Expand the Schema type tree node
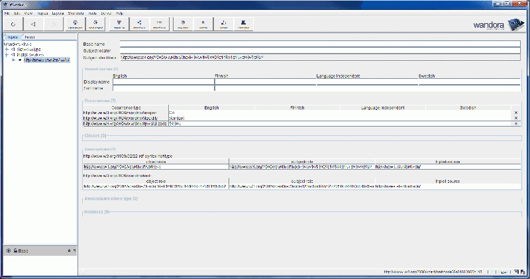 point(7,49)
